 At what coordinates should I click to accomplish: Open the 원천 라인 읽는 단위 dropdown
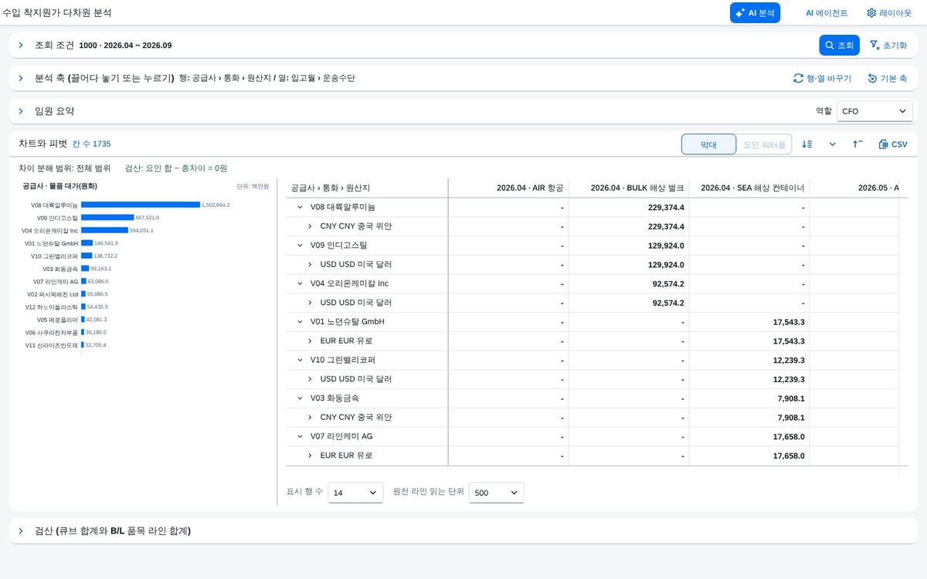point(497,493)
